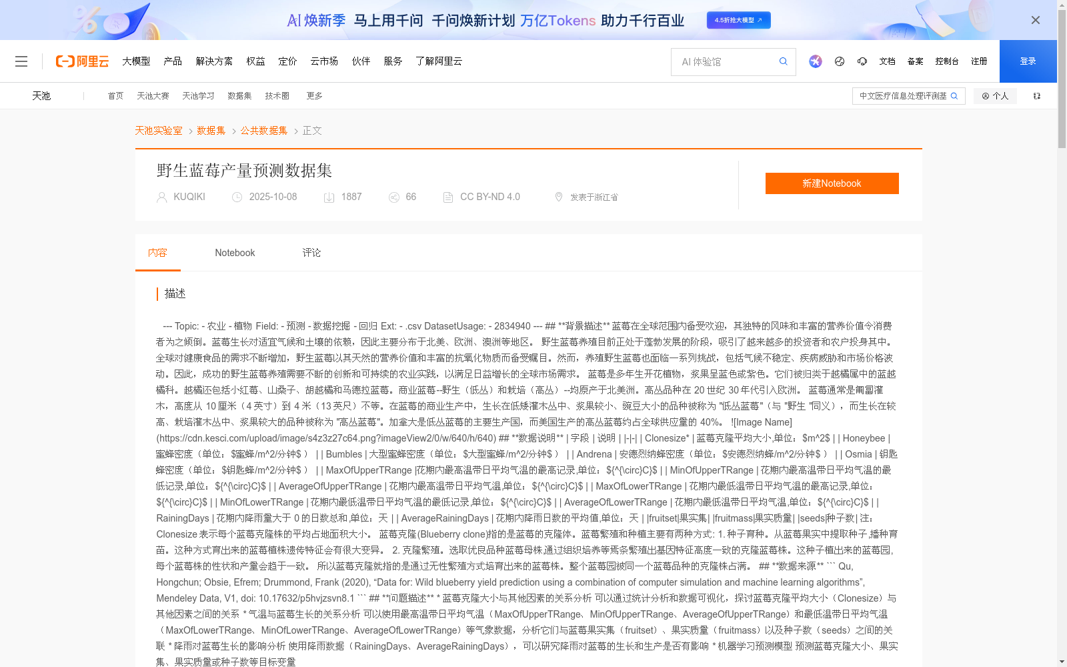Click the search magnifier in AI体验馆 box

pyautogui.click(x=784, y=61)
